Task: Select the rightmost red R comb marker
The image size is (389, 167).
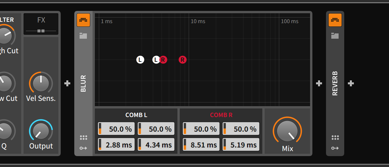Action: click(x=183, y=60)
